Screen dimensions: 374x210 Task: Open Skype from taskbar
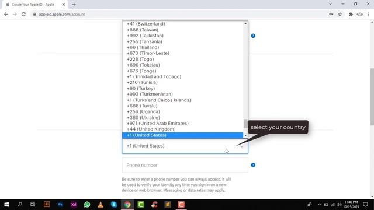(x=114, y=205)
